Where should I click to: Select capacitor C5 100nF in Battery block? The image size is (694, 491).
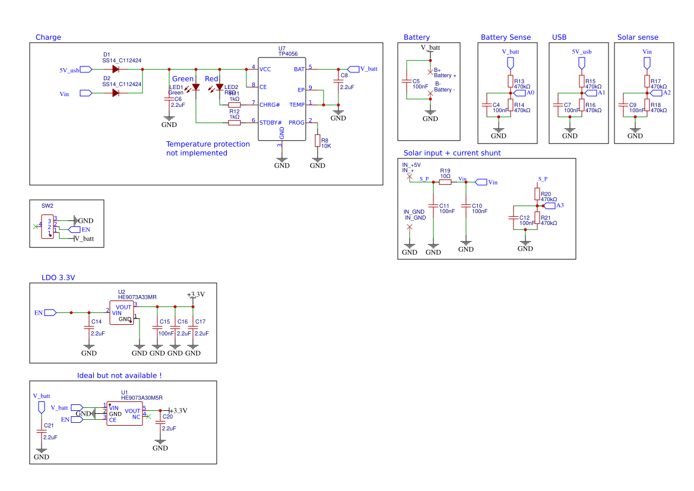tap(406, 81)
